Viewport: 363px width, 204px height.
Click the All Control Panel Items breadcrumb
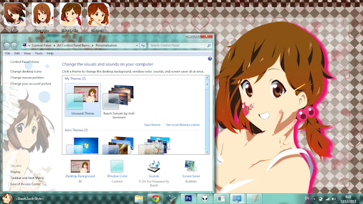73,45
